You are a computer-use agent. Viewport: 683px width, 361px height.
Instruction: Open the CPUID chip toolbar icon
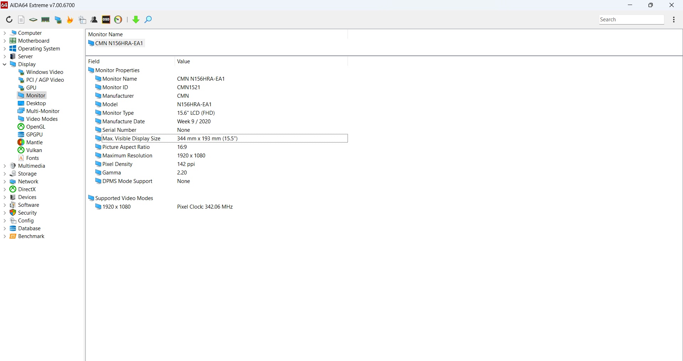pos(33,20)
